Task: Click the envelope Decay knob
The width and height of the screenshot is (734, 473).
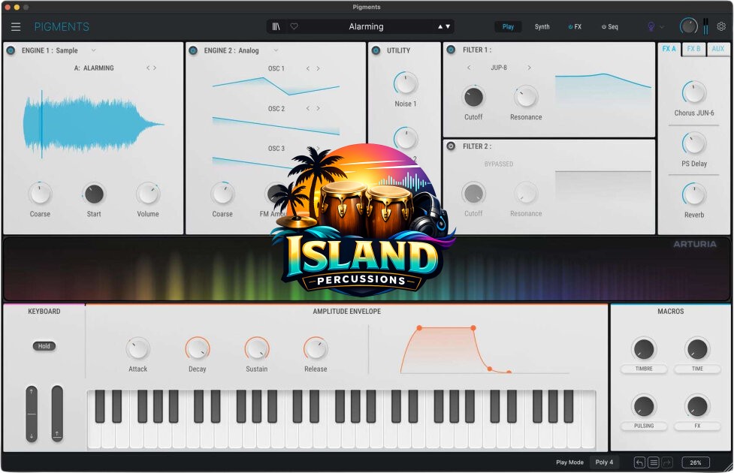Action: (197, 348)
